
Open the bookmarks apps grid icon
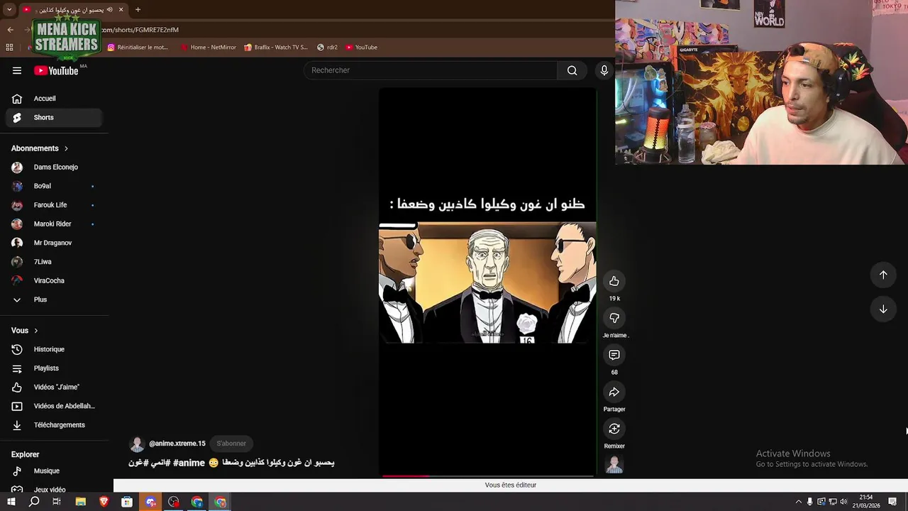pyautogui.click(x=9, y=48)
